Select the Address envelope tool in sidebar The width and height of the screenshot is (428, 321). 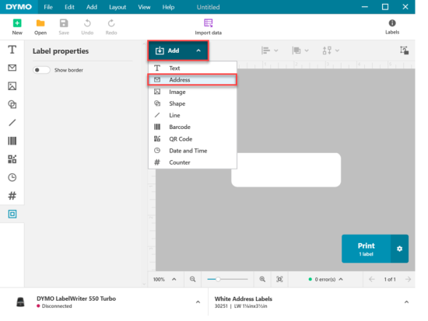pos(12,68)
